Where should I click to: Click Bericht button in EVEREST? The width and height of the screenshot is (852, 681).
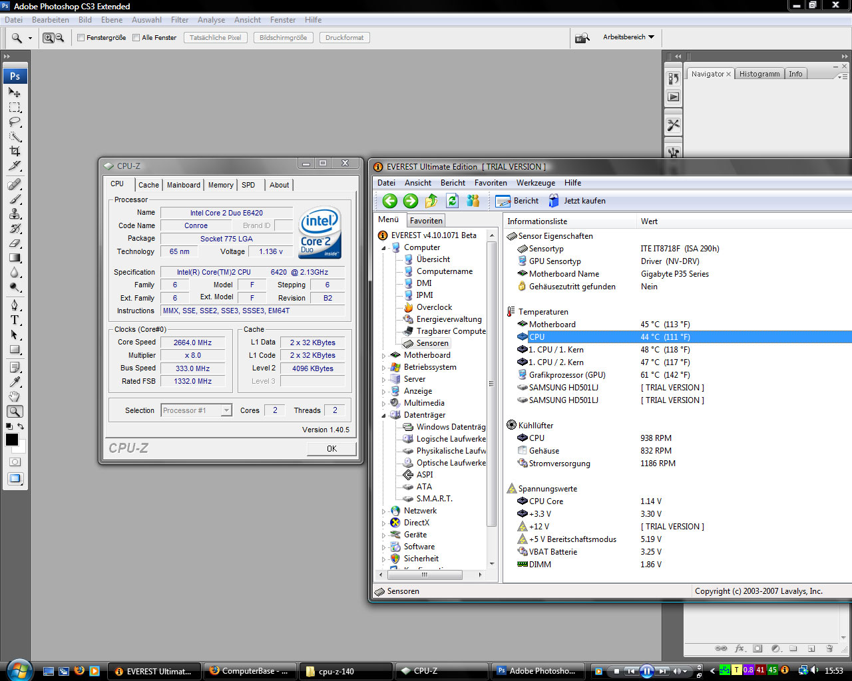pyautogui.click(x=517, y=201)
